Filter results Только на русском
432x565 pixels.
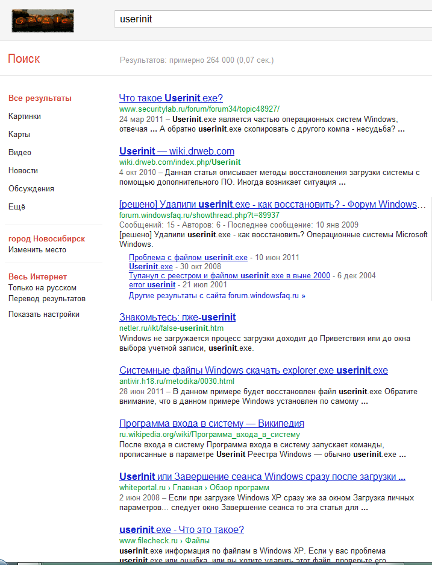[42, 287]
